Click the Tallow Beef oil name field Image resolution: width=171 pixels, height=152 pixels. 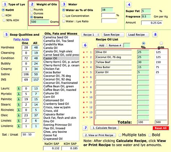pyautogui.click(x=114, y=62)
